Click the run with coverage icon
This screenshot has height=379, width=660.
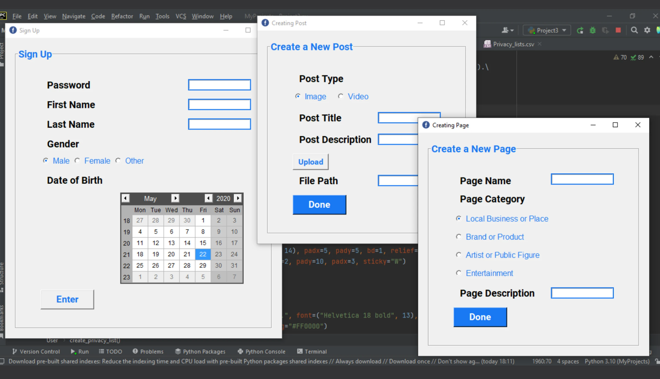click(x=605, y=30)
